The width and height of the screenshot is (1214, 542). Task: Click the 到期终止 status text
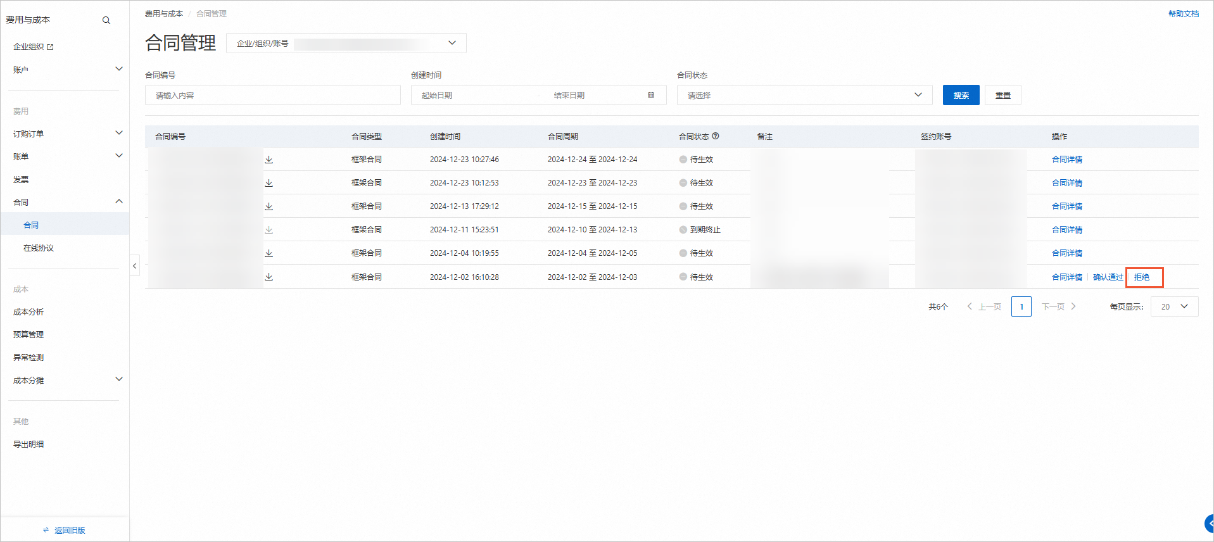point(705,230)
